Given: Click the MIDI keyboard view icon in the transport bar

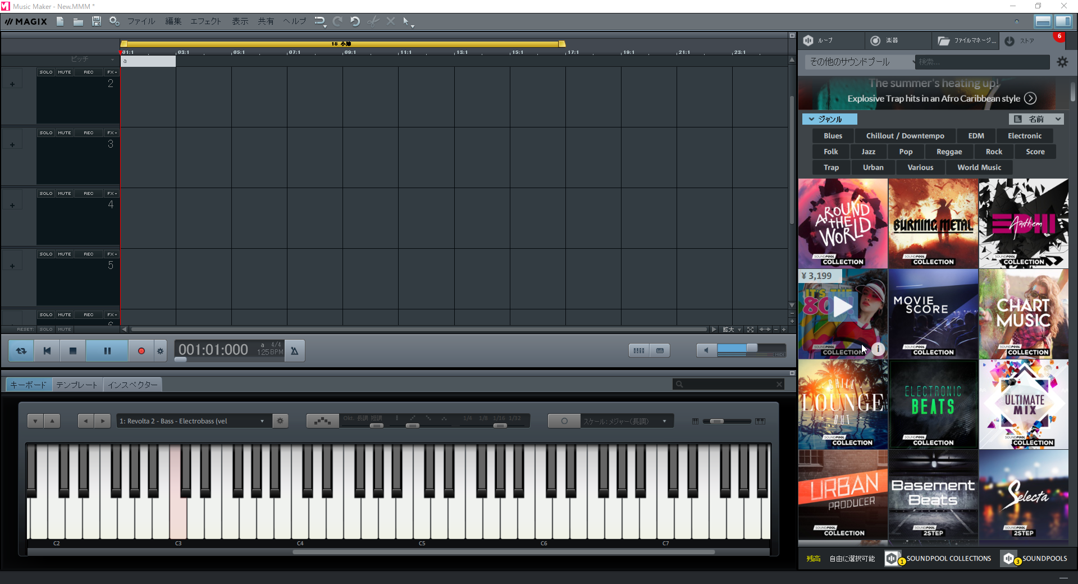Looking at the screenshot, I should pos(660,350).
